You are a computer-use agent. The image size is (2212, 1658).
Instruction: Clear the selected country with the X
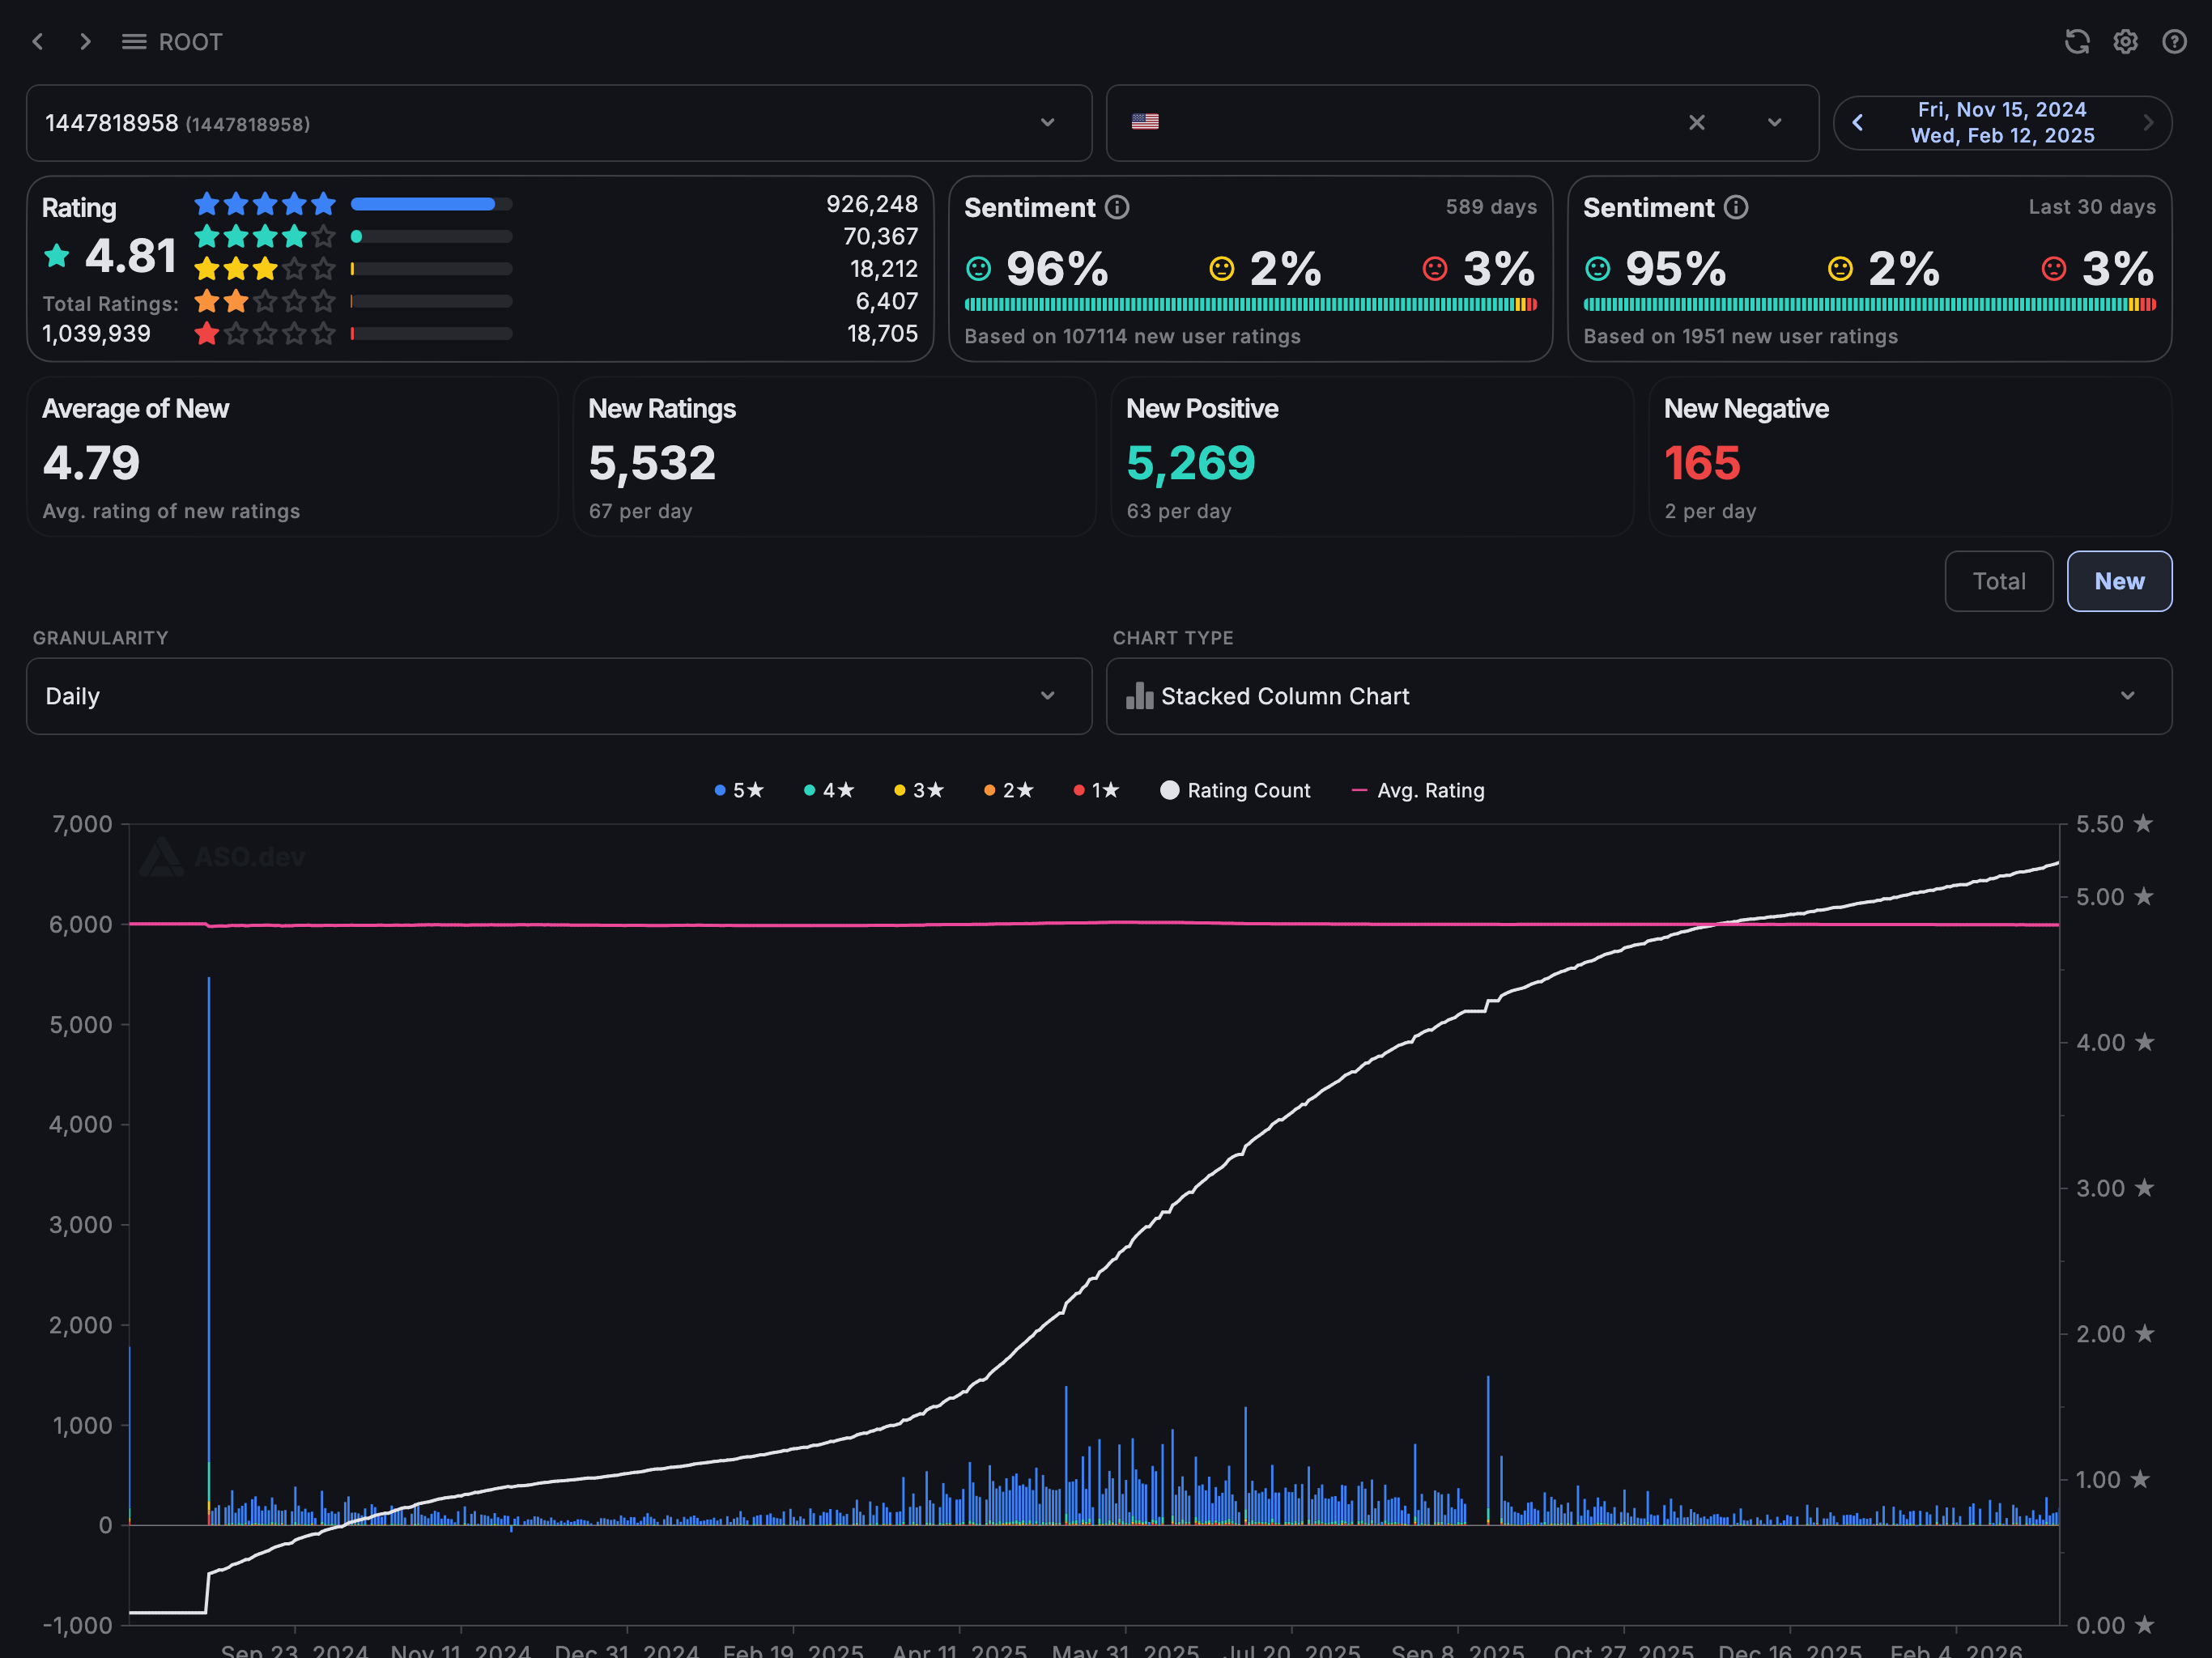click(1697, 122)
